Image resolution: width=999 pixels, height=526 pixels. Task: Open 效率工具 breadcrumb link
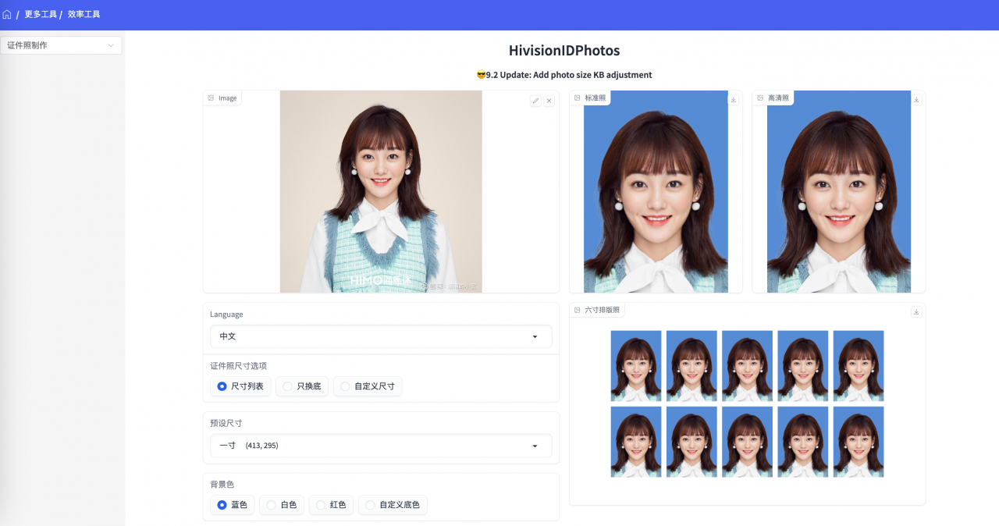pos(84,14)
